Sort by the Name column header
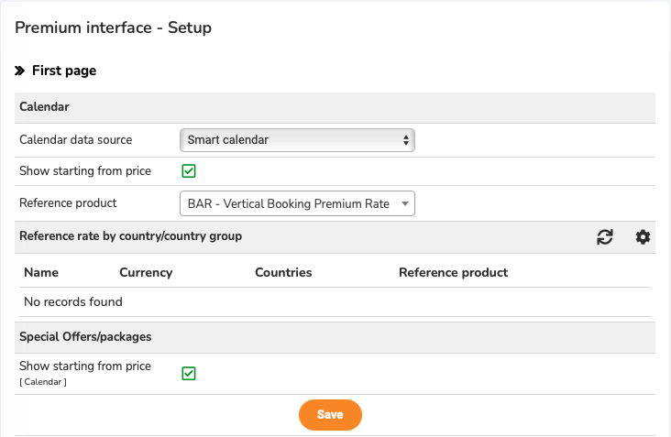The image size is (671, 437). 41,272
